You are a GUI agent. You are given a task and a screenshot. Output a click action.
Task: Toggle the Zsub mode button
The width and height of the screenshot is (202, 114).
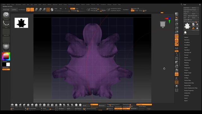point(77,9)
